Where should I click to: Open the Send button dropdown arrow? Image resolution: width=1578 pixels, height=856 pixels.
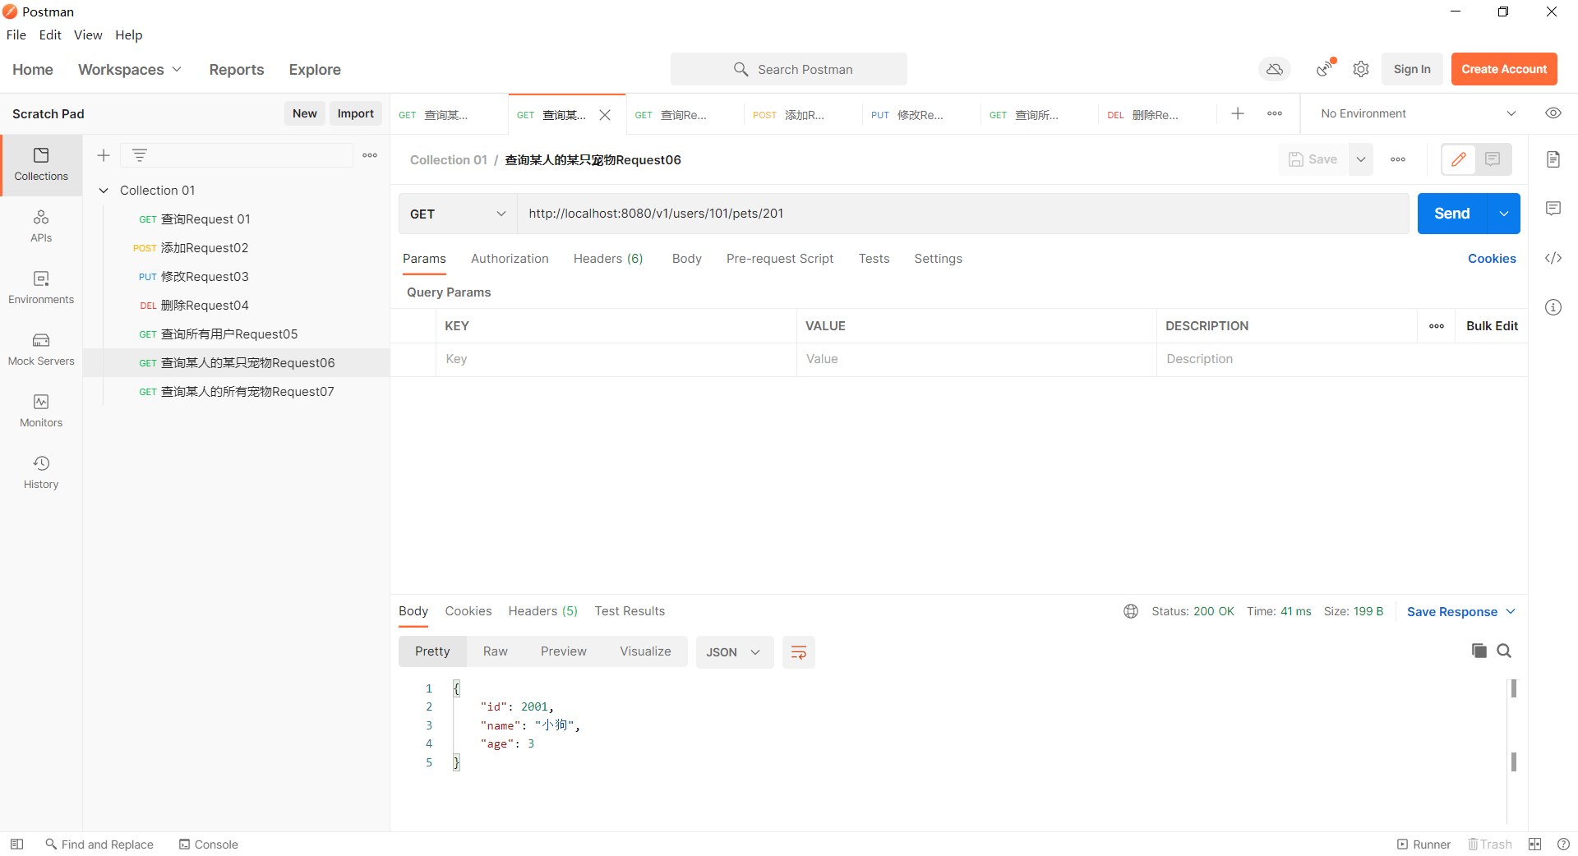pos(1504,214)
